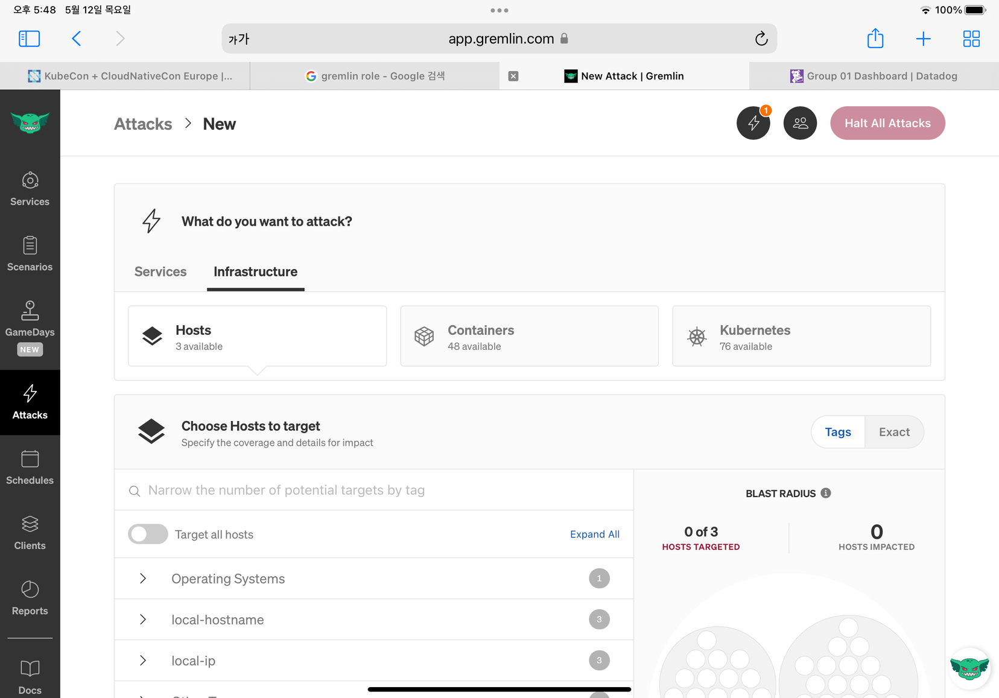999x698 pixels.
Task: Click the Operating Systems count badge
Action: tap(599, 579)
